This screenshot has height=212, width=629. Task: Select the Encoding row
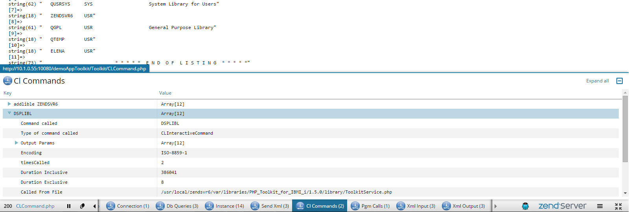coord(311,153)
